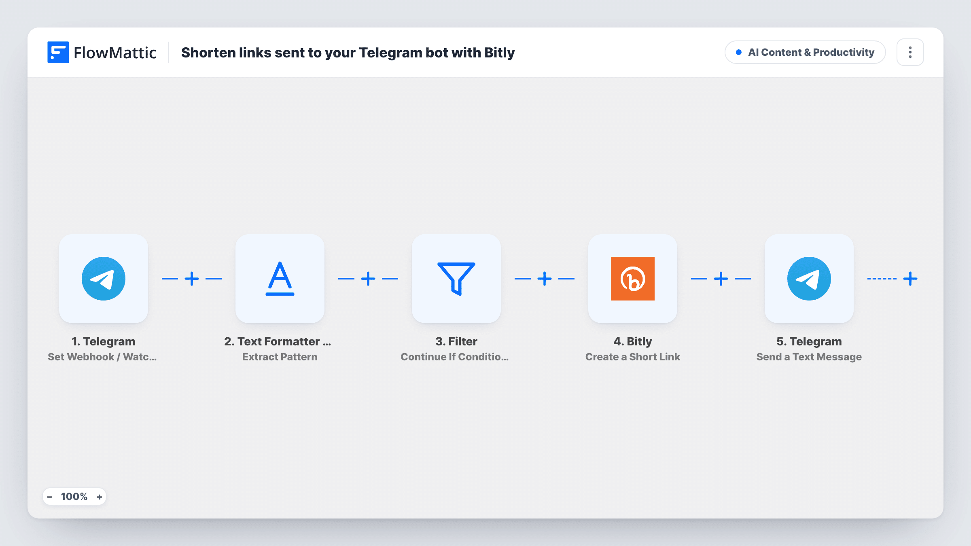Add step between Bitly and final Telegram
Screen dimensions: 971x546
[x=721, y=279]
